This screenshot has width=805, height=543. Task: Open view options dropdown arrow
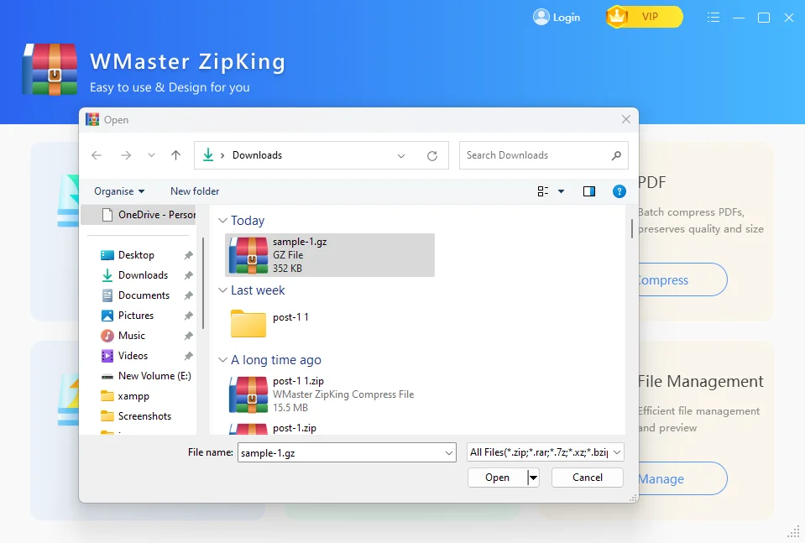click(561, 191)
